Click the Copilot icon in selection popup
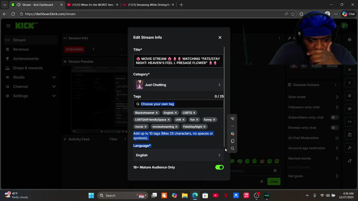 (232, 134)
